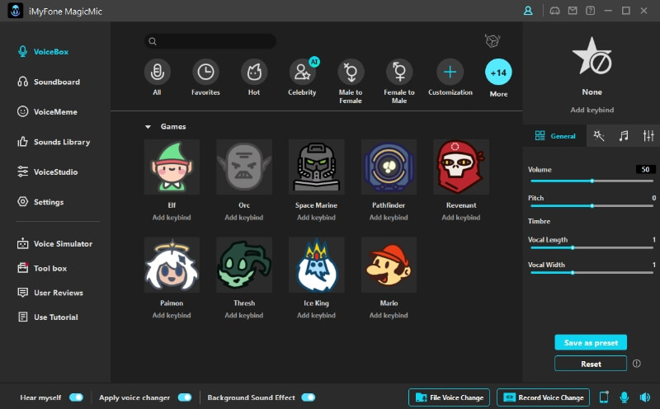Select the Female to Male category
The height and width of the screenshot is (409, 660).
point(399,72)
